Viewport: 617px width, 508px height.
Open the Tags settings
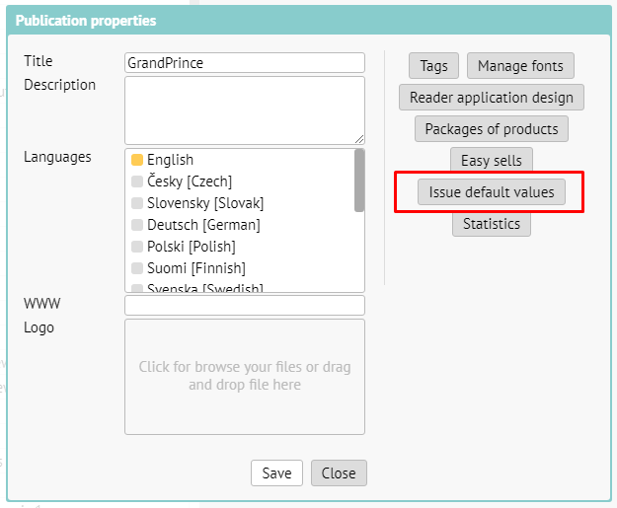(433, 66)
